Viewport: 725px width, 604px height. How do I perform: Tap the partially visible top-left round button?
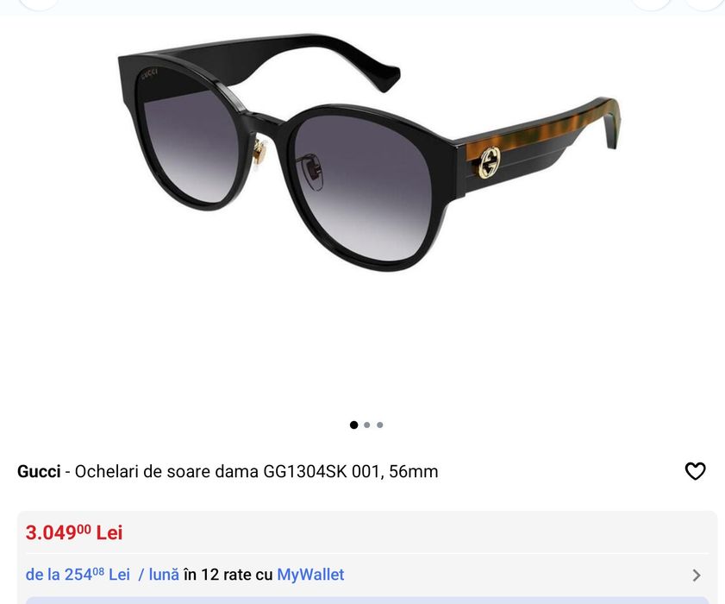tap(40, 3)
